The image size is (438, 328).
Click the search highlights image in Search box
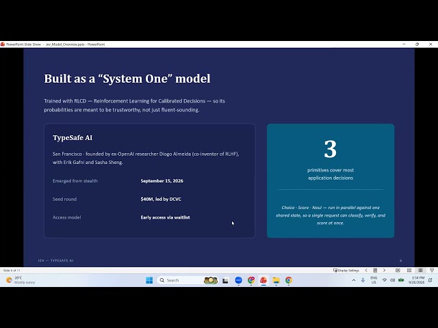pos(211,280)
